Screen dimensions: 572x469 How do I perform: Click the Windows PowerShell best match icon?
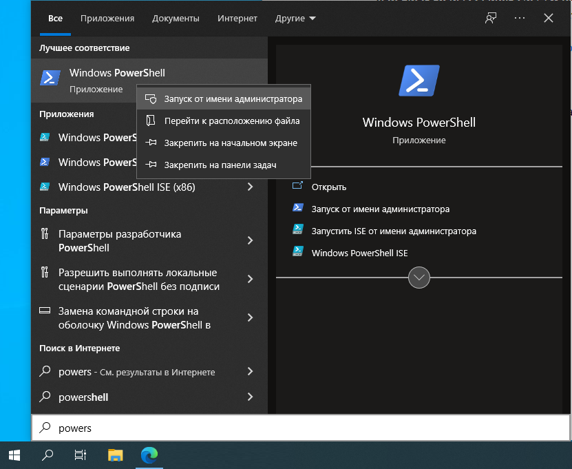(x=50, y=78)
